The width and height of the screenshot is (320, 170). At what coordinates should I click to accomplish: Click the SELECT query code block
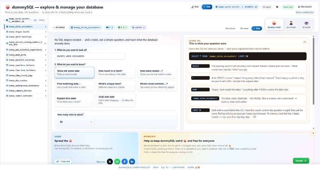[247, 56]
